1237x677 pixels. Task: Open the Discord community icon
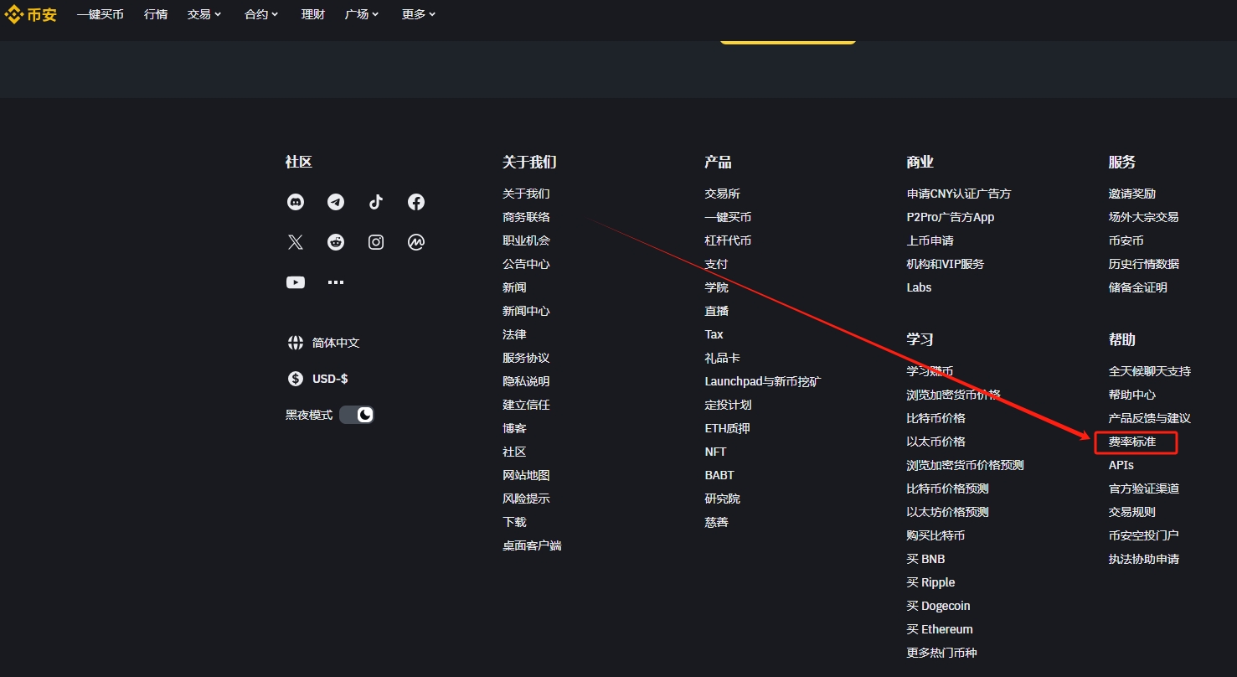click(296, 202)
